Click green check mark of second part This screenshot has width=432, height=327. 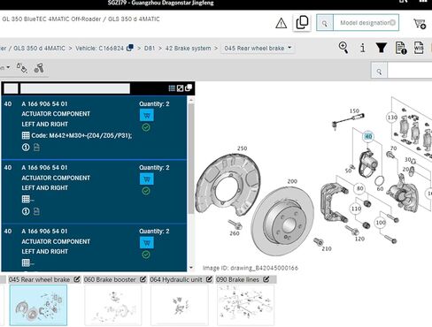click(146, 191)
